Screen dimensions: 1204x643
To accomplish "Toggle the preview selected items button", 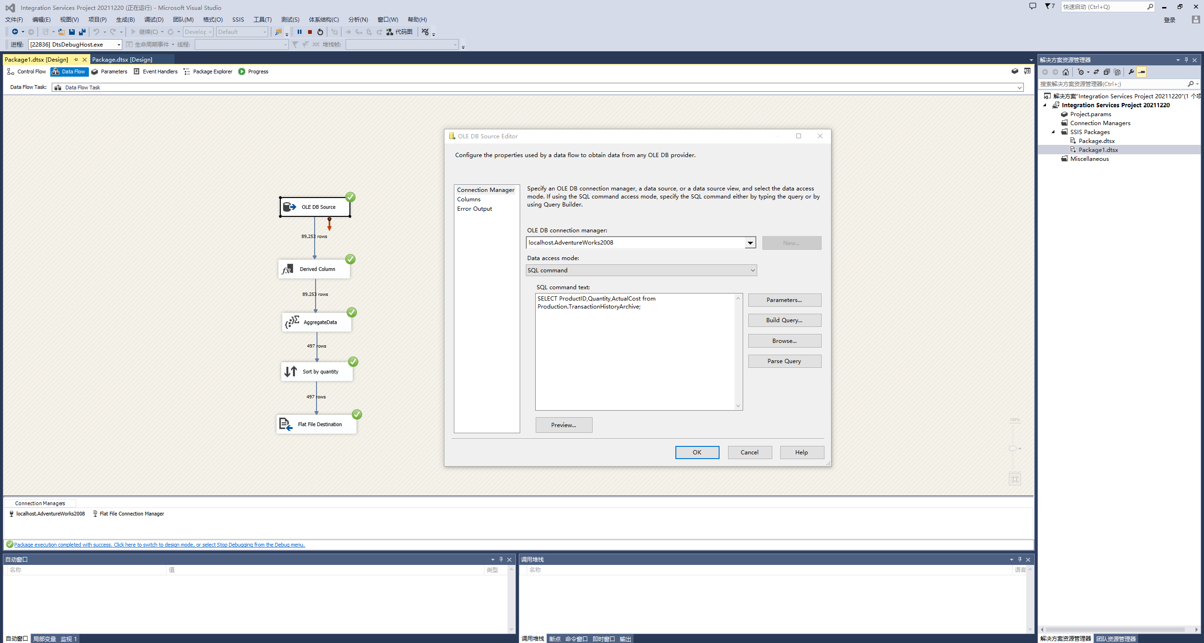I will [1141, 72].
